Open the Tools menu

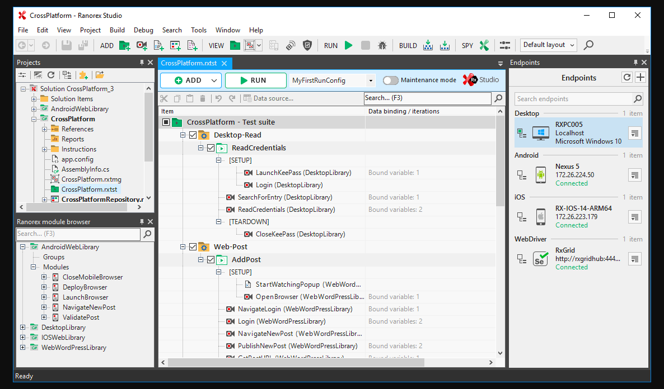[199, 30]
